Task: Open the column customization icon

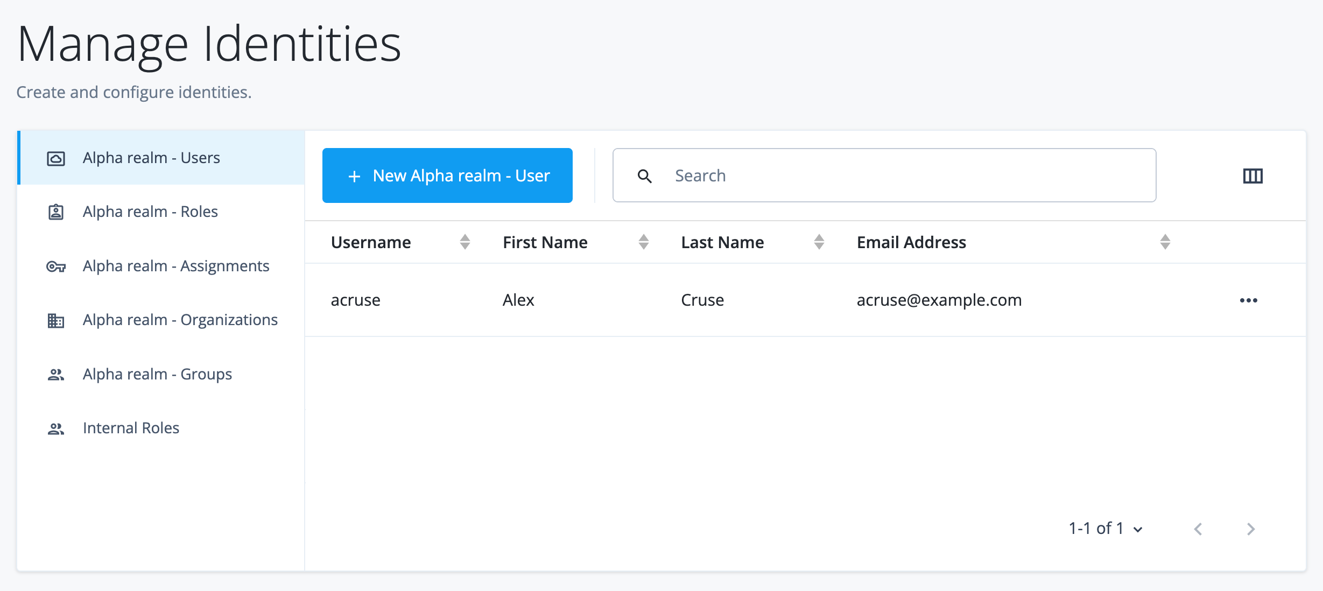Action: [1252, 175]
